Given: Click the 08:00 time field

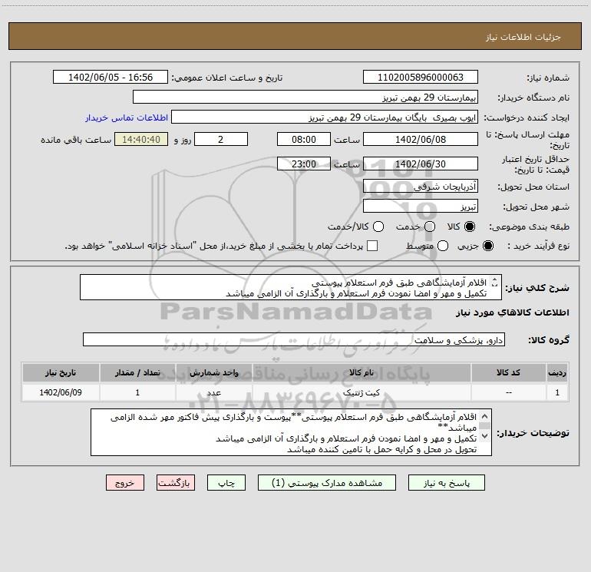Looking at the screenshot, I should 304,139.
